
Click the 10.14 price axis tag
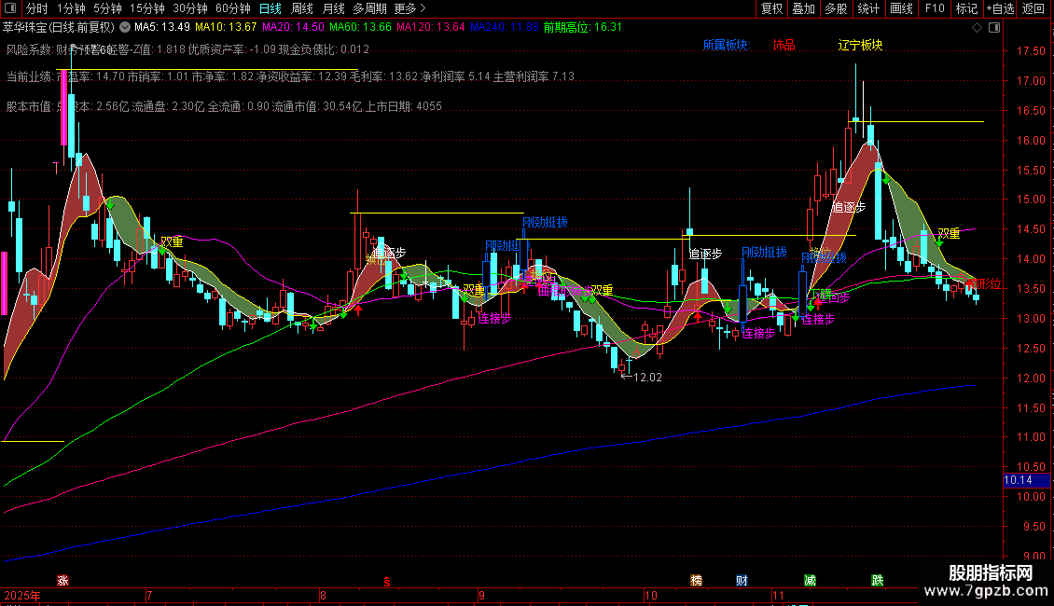(1026, 480)
